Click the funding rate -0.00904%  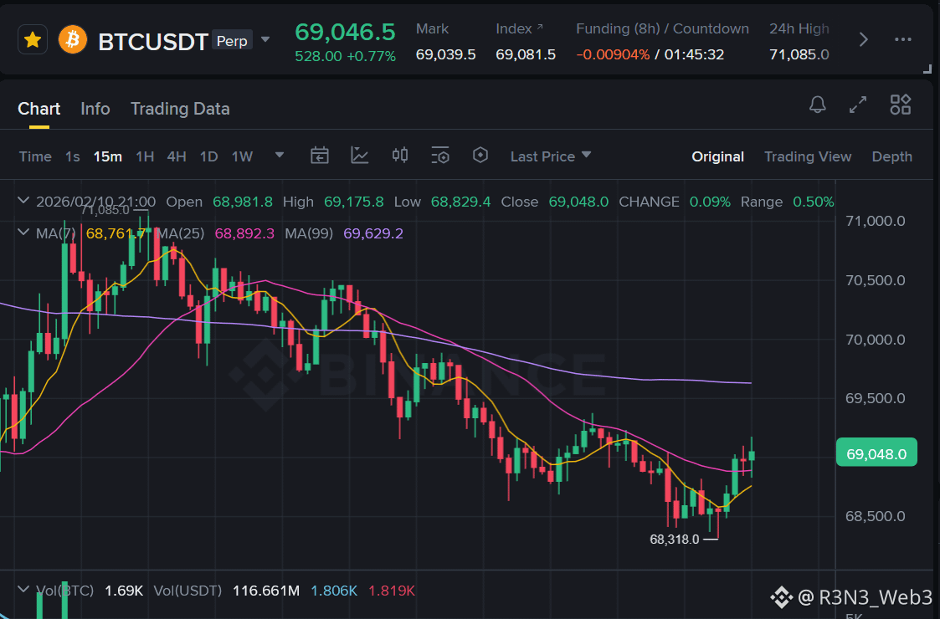[x=613, y=54]
